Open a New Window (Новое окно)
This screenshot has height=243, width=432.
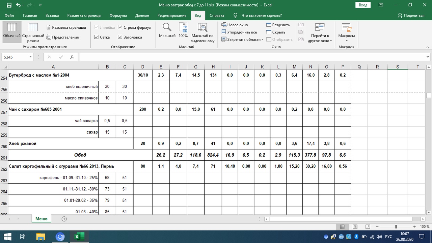tap(235, 25)
